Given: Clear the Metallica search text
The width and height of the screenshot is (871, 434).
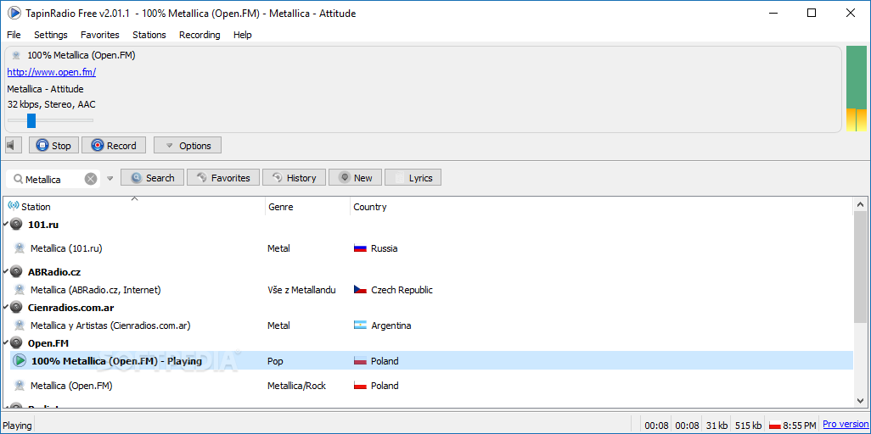Looking at the screenshot, I should [91, 179].
